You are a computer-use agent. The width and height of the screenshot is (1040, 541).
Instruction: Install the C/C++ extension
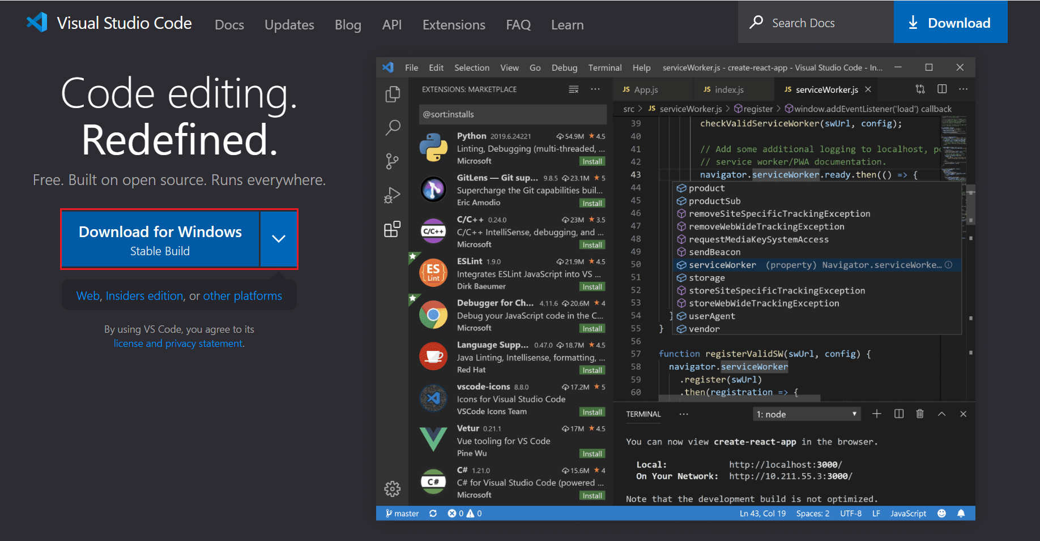[x=593, y=245]
